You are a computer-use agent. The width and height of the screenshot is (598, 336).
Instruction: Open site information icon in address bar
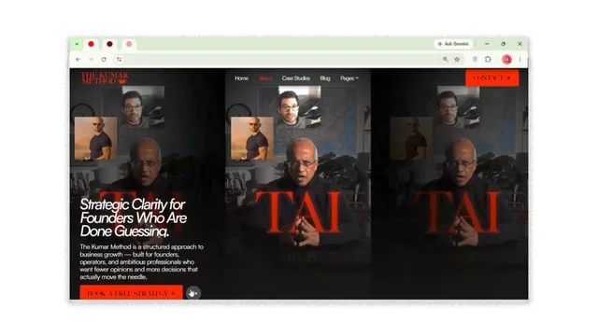click(120, 60)
